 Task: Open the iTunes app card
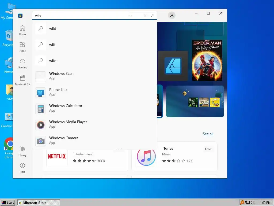[174, 156]
